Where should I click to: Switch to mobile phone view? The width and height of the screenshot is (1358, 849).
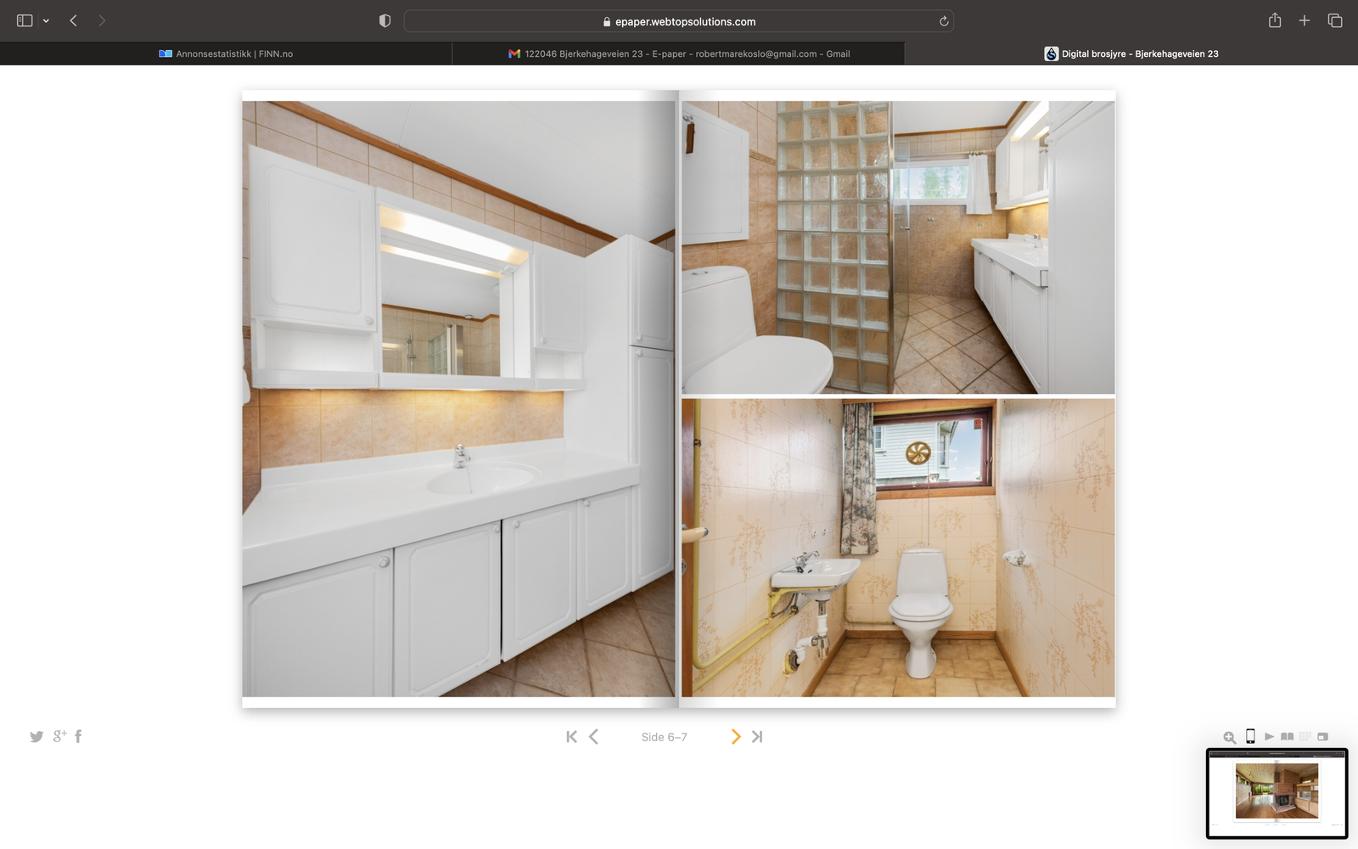(x=1250, y=736)
